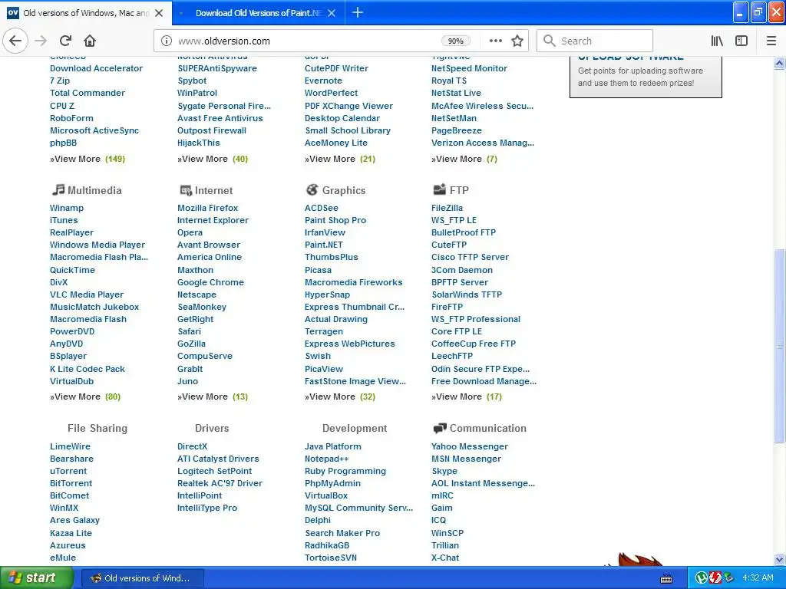Open the VirtualBox link
Viewport: 786px width, 589px height.
(325, 495)
